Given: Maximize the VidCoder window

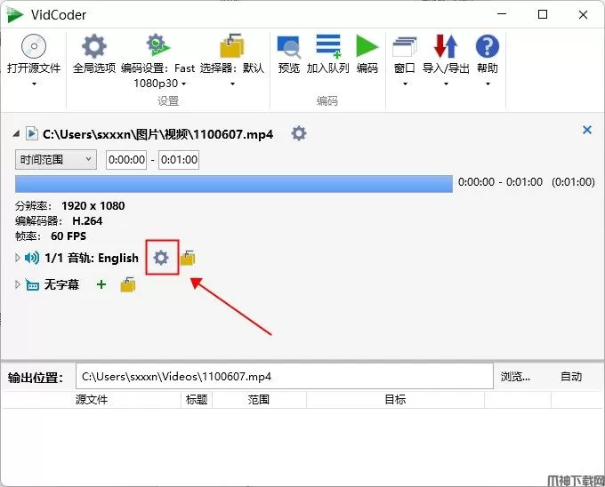Looking at the screenshot, I should coord(543,14).
